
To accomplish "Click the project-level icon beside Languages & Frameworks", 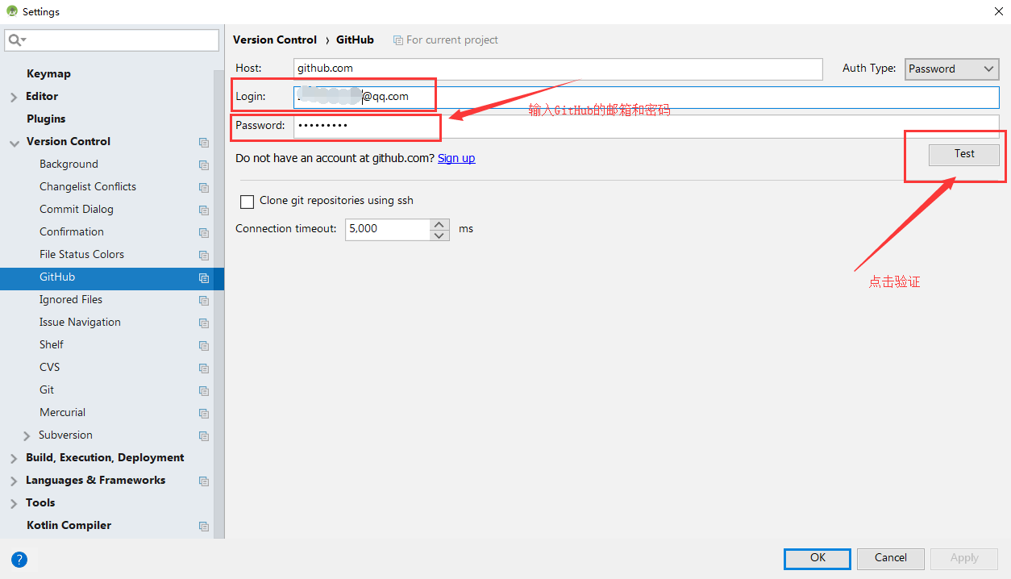I will click(x=204, y=481).
